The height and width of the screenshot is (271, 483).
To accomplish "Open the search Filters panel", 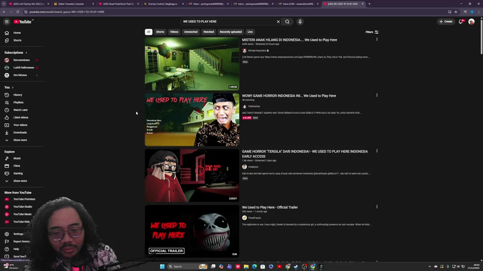I will 372,32.
